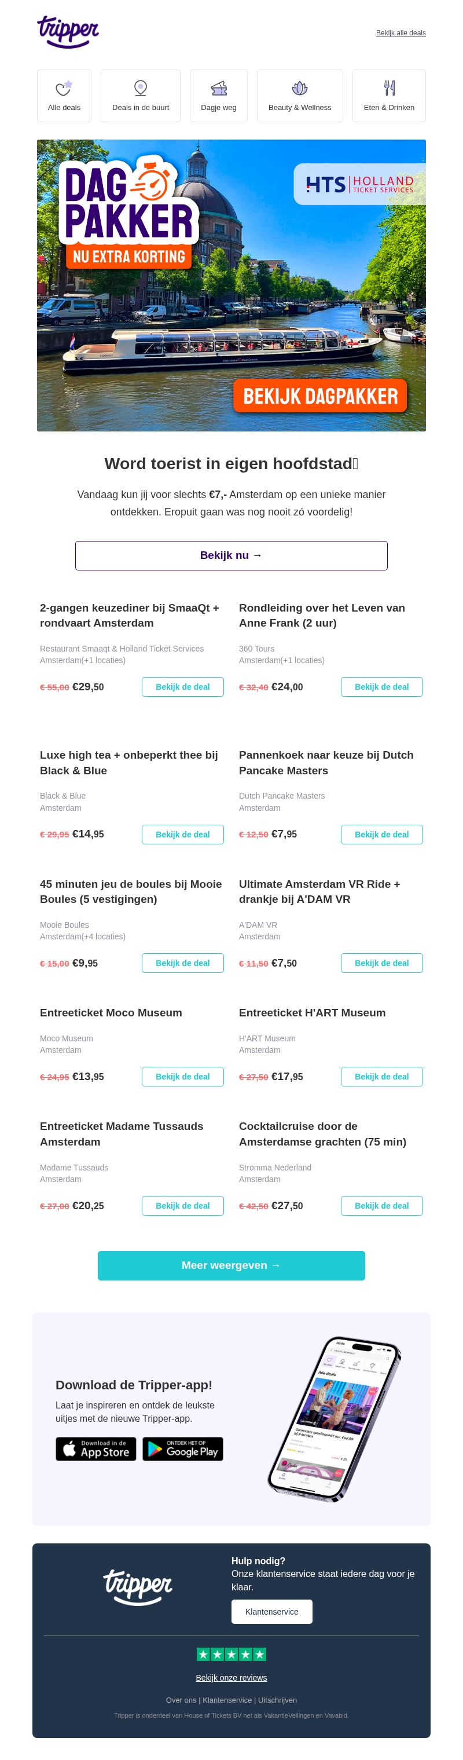The height and width of the screenshot is (1760, 463).
Task: Open the Bekijk alle deals link
Action: (x=400, y=33)
